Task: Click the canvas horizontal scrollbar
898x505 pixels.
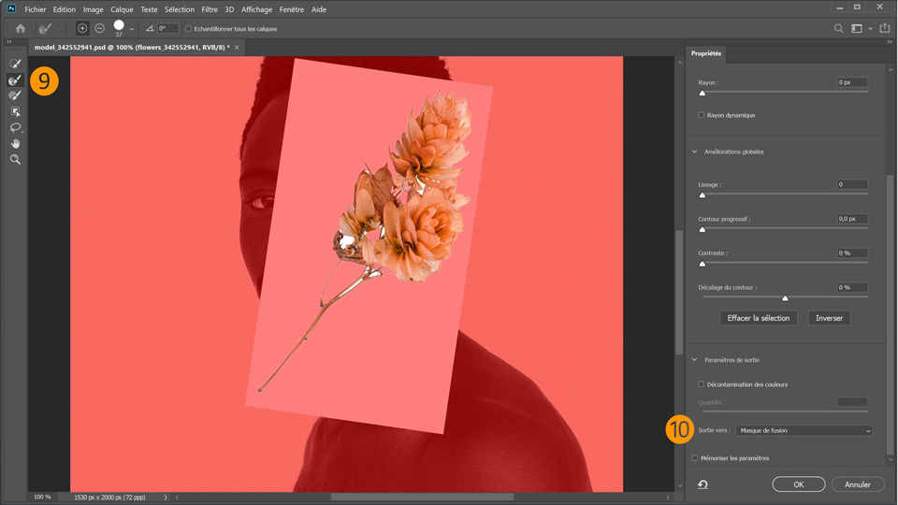Action: point(422,497)
